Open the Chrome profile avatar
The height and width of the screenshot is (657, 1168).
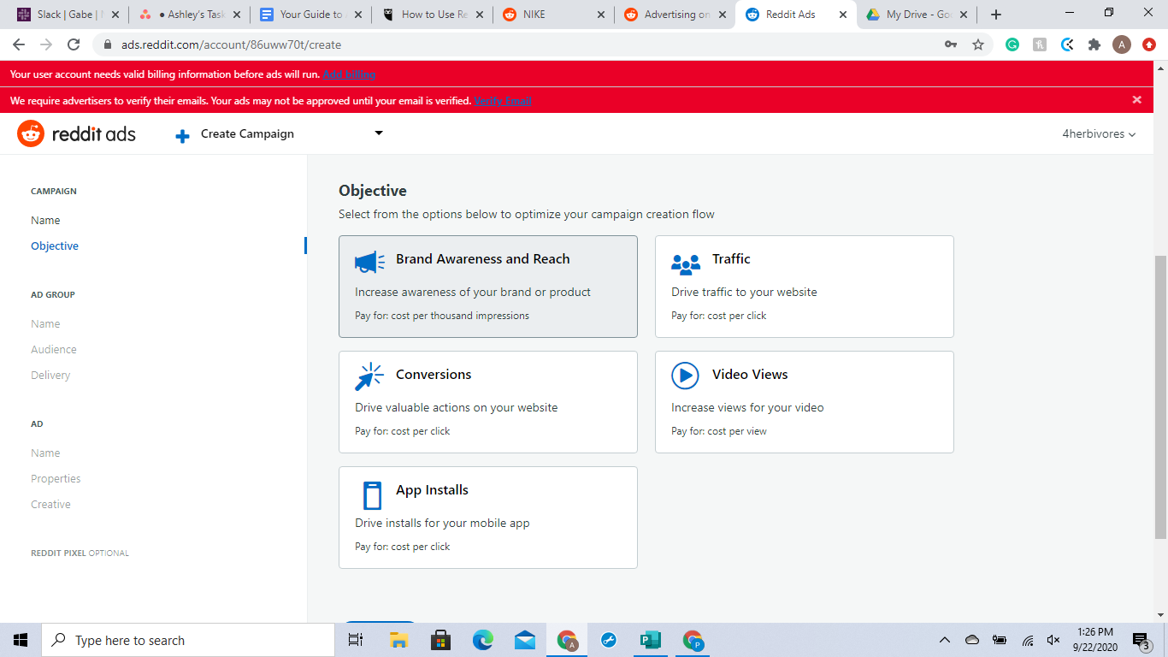click(1122, 44)
